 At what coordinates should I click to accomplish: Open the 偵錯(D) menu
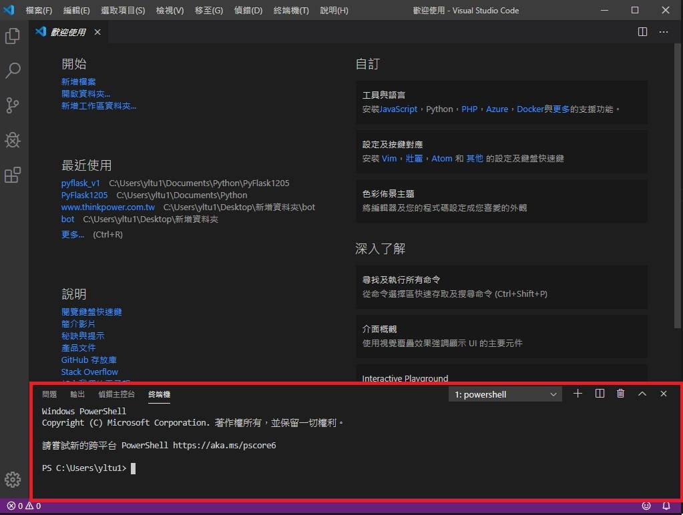pos(248,11)
